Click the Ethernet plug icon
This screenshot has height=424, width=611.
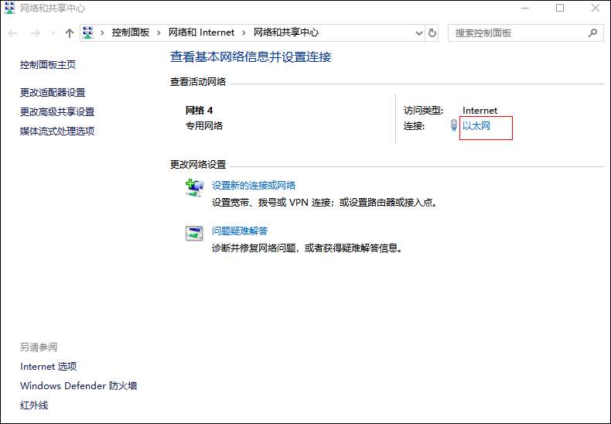tap(453, 125)
